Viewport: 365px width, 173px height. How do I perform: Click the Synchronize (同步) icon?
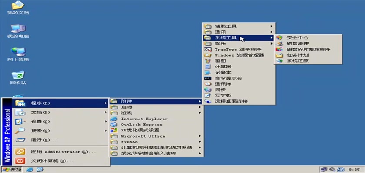pos(207,90)
